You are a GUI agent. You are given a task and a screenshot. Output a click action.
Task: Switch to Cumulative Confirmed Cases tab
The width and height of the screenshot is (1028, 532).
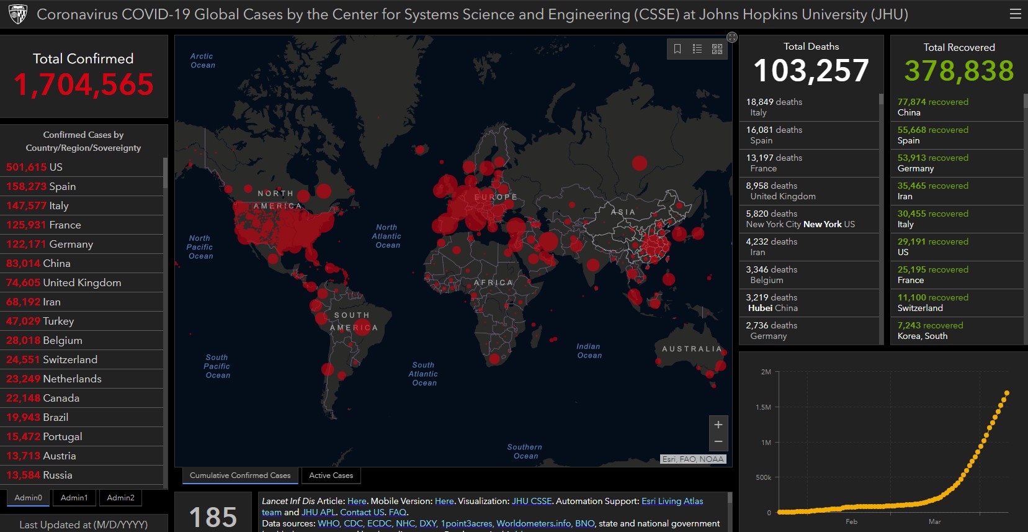pyautogui.click(x=240, y=476)
